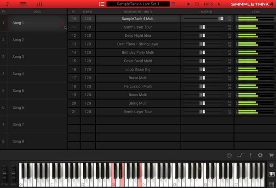The image size is (276, 188).
Task: Start playback with the play button
Action: [189, 4]
